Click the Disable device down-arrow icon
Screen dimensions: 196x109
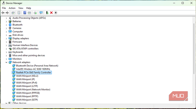pos(56,13)
